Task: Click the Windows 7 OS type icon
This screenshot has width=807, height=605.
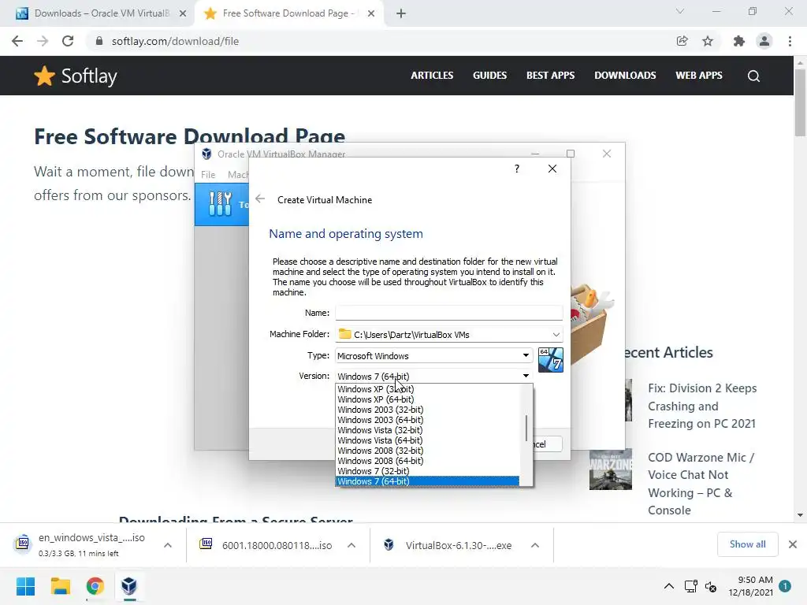Action: click(551, 359)
